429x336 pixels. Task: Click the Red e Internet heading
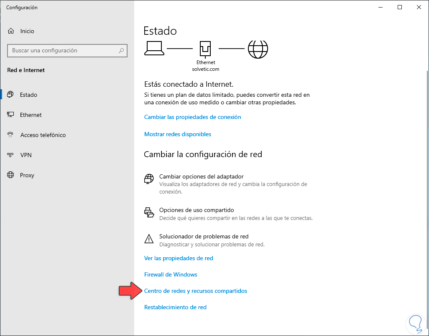coord(26,70)
